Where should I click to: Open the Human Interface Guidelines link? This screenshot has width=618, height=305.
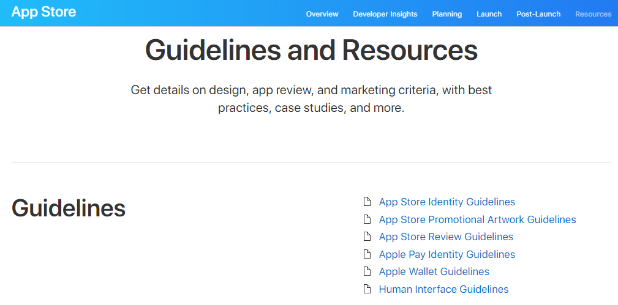click(x=443, y=289)
